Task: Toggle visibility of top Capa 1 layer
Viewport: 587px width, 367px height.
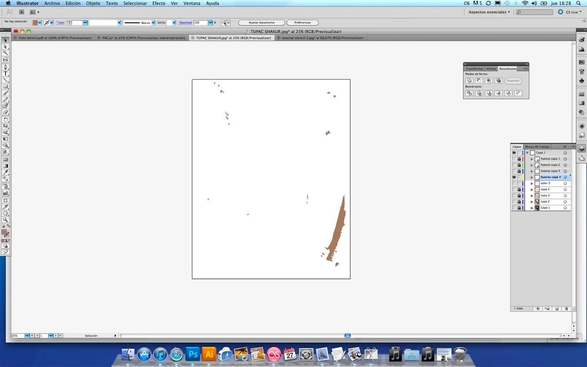Action: (514, 153)
